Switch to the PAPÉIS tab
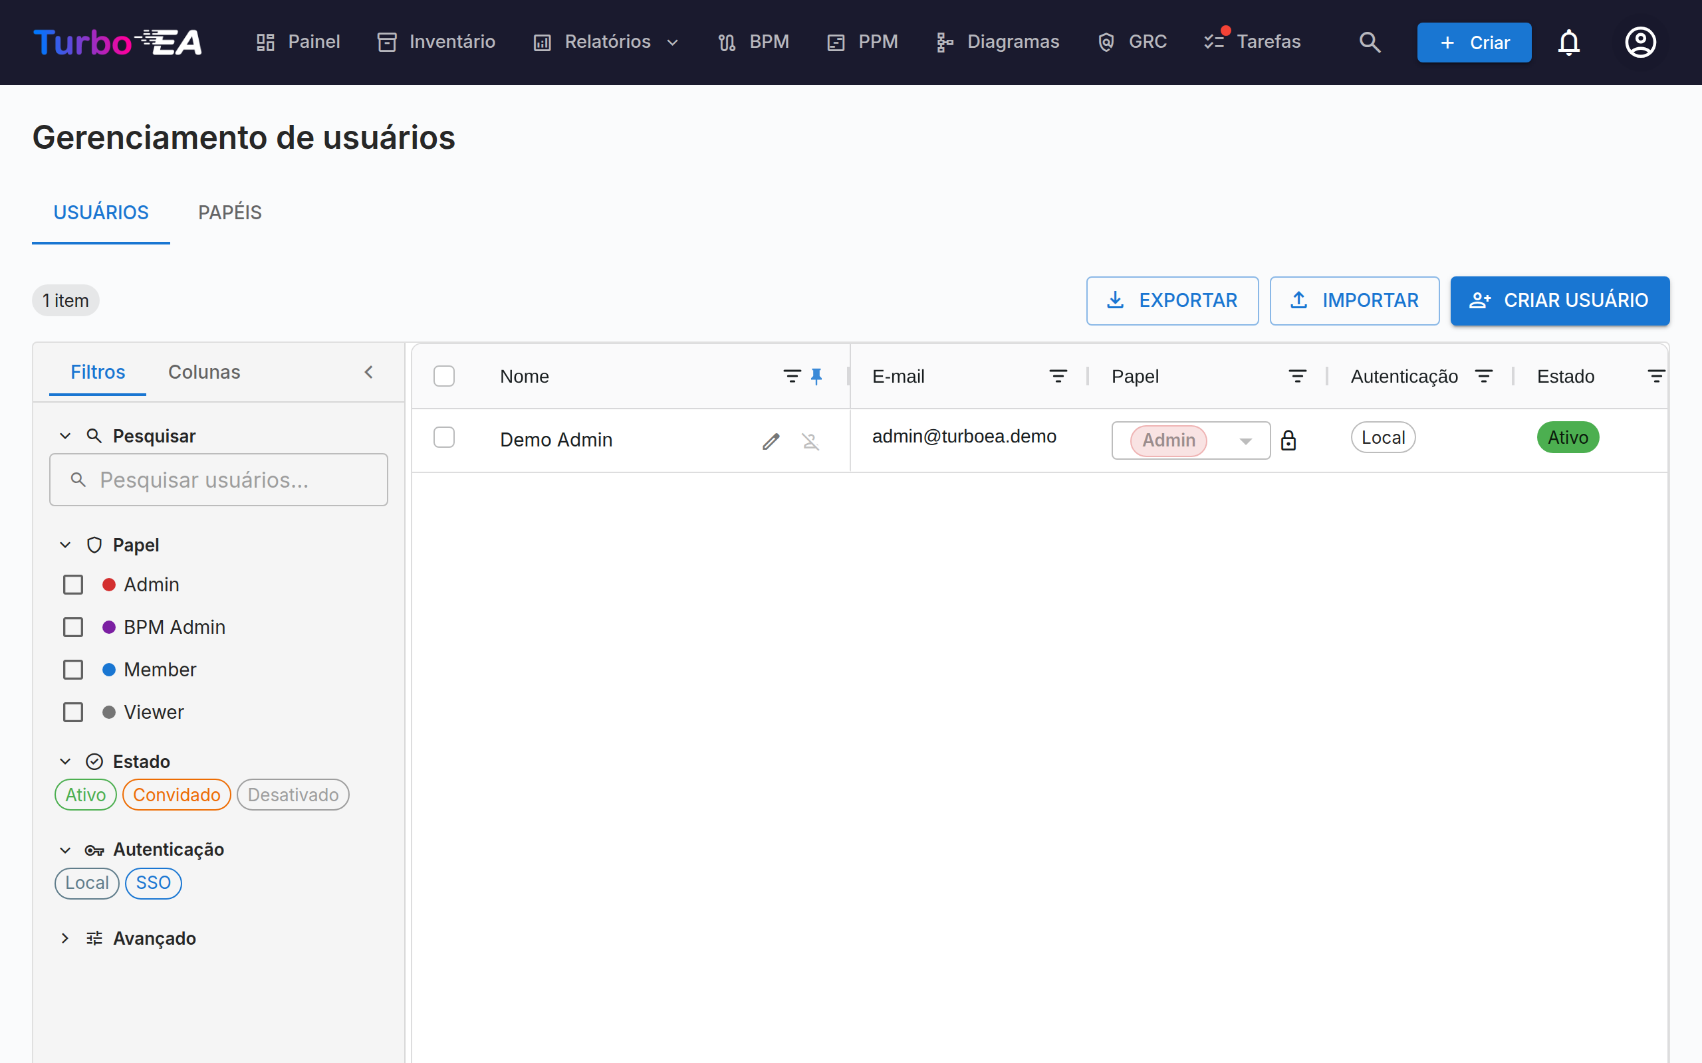Screen dimensions: 1702x1063 tap(230, 213)
